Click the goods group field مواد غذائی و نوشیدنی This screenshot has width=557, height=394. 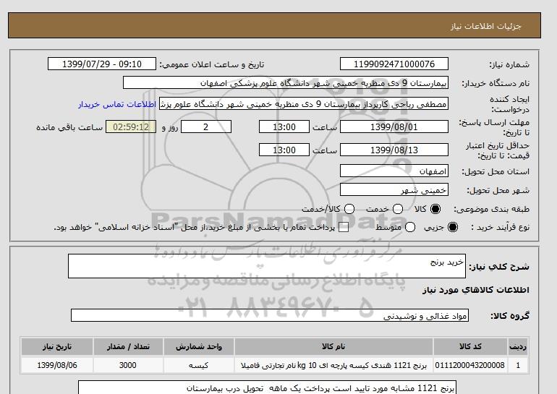pos(270,315)
